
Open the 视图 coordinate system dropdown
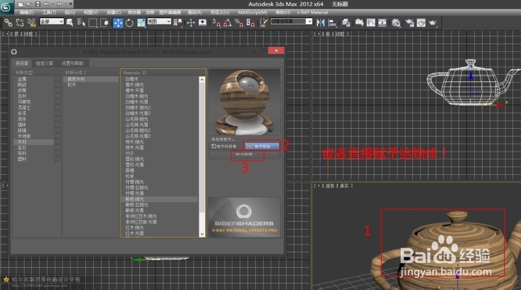pos(158,23)
